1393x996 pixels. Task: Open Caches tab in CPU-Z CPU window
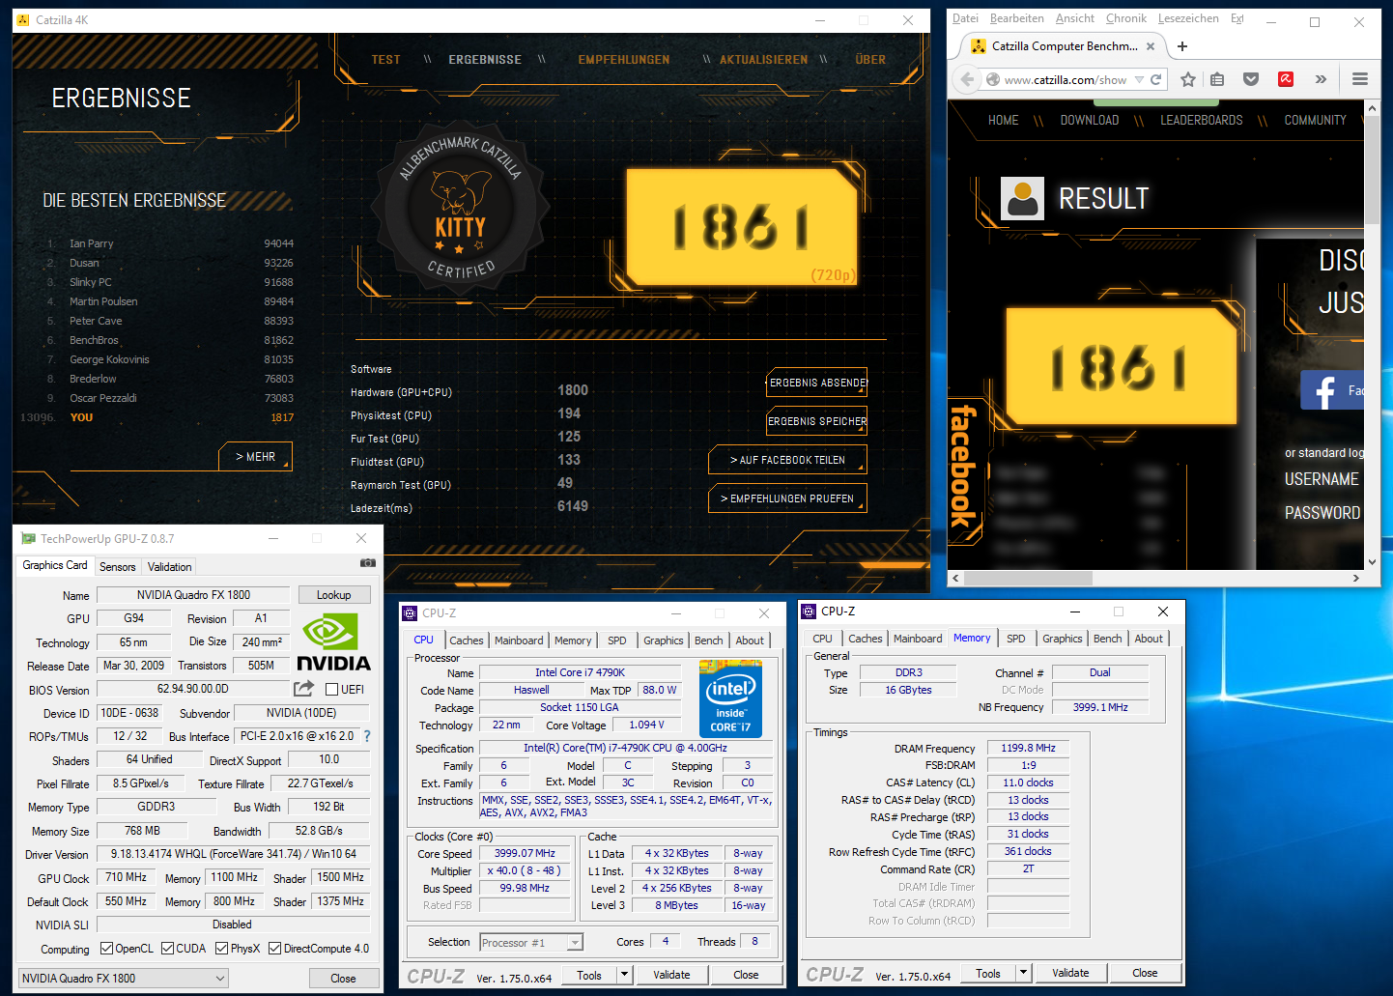[467, 640]
